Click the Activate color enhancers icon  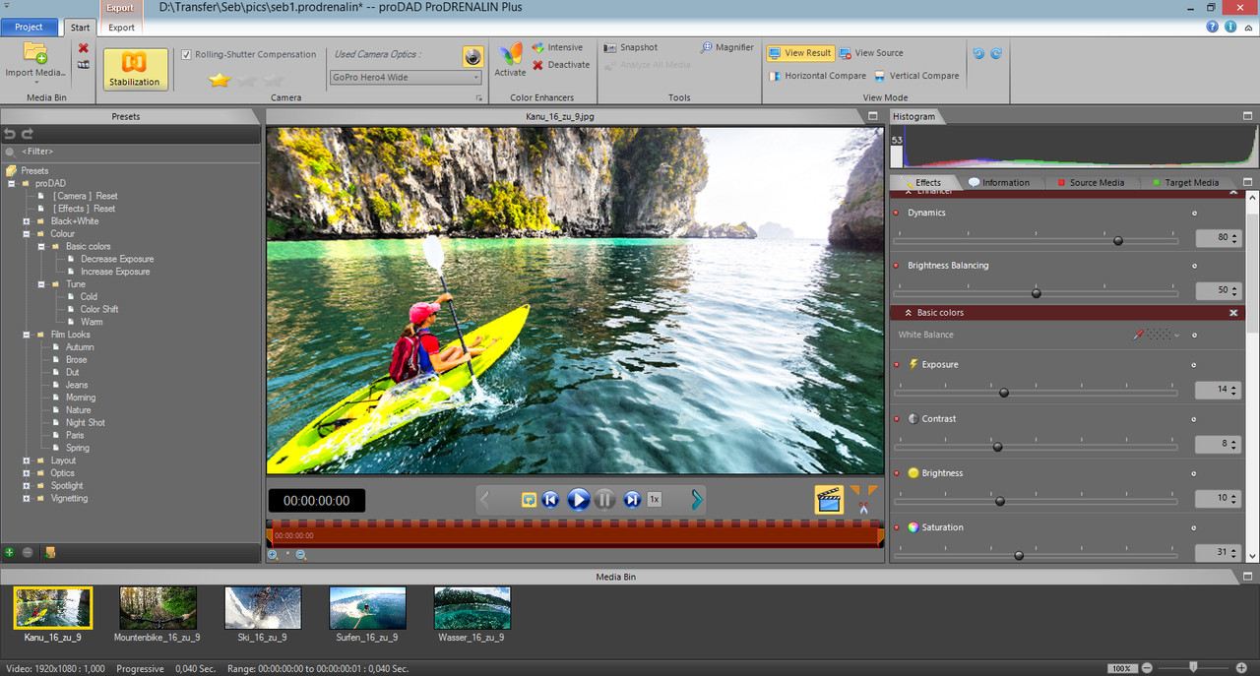(x=510, y=60)
